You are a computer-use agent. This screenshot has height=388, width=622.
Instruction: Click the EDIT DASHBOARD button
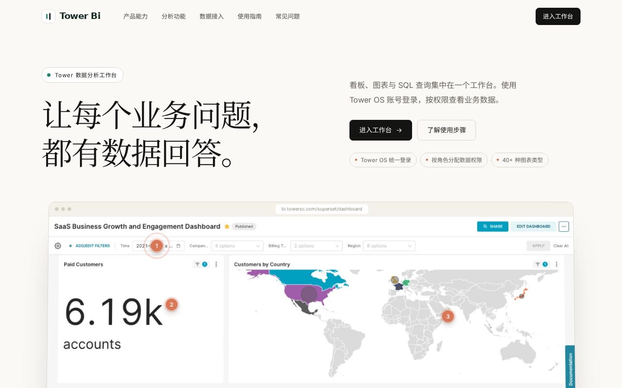pyautogui.click(x=533, y=226)
